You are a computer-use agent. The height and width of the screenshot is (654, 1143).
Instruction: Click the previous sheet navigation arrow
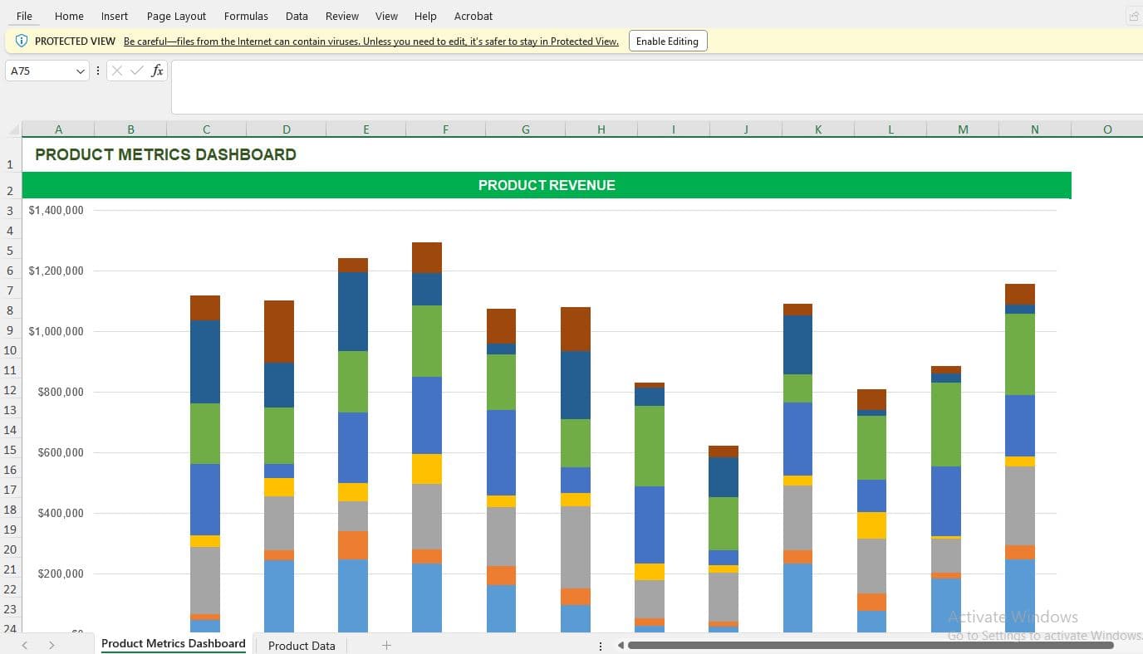[25, 645]
